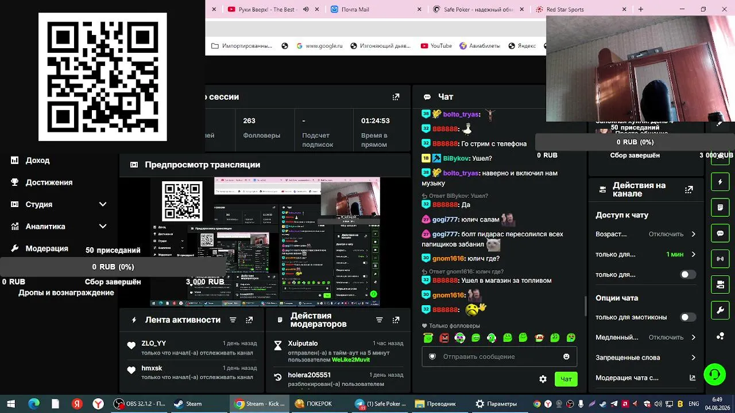Pop out the session info panel

(x=396, y=97)
